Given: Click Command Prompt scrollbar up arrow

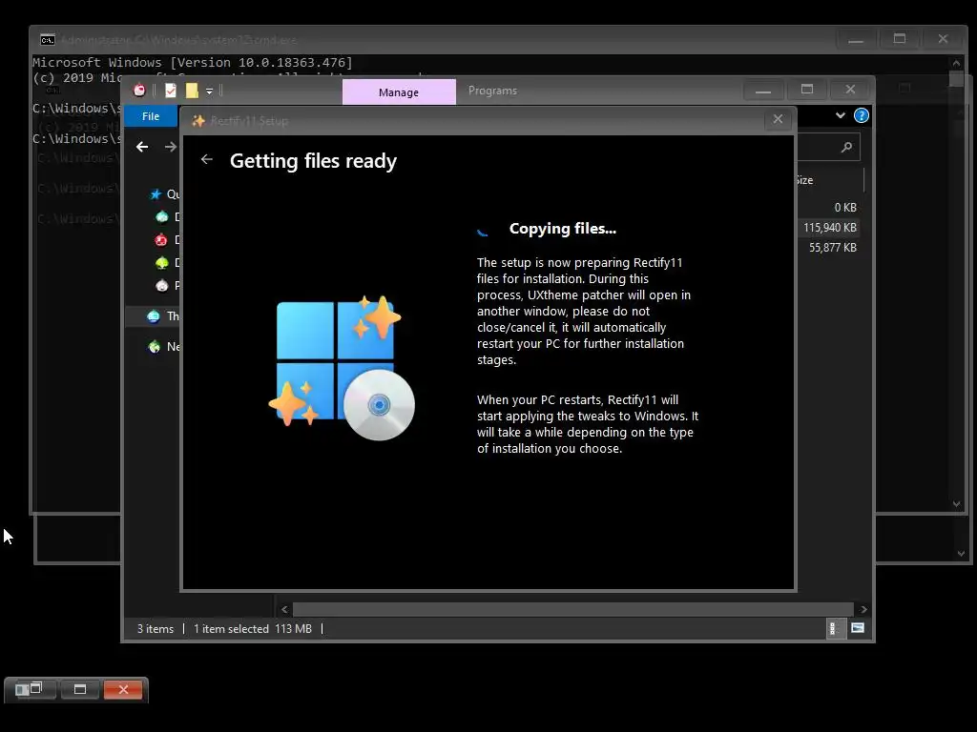Looking at the screenshot, I should coord(956,63).
